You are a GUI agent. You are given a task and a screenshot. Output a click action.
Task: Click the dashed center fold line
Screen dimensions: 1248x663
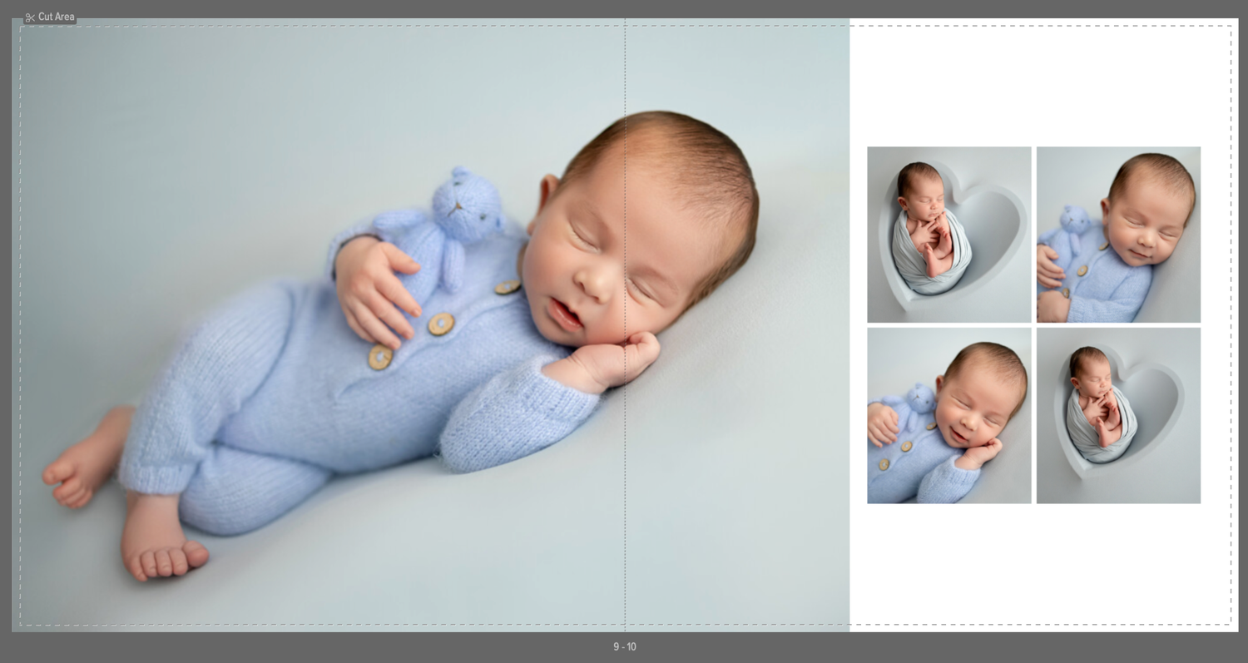point(625,325)
